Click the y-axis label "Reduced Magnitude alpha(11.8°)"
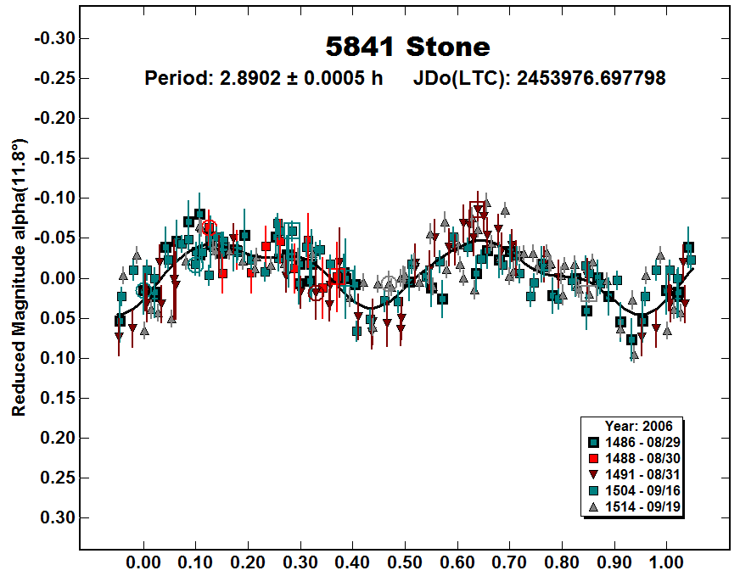The width and height of the screenshot is (740, 576). point(19,277)
